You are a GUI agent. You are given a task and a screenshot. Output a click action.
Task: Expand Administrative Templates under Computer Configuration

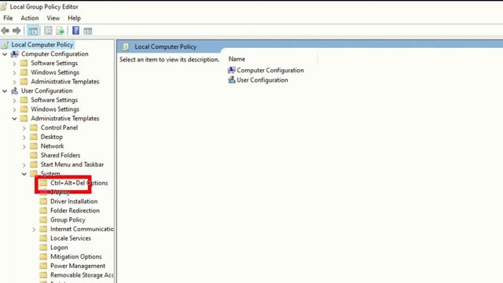tap(14, 82)
